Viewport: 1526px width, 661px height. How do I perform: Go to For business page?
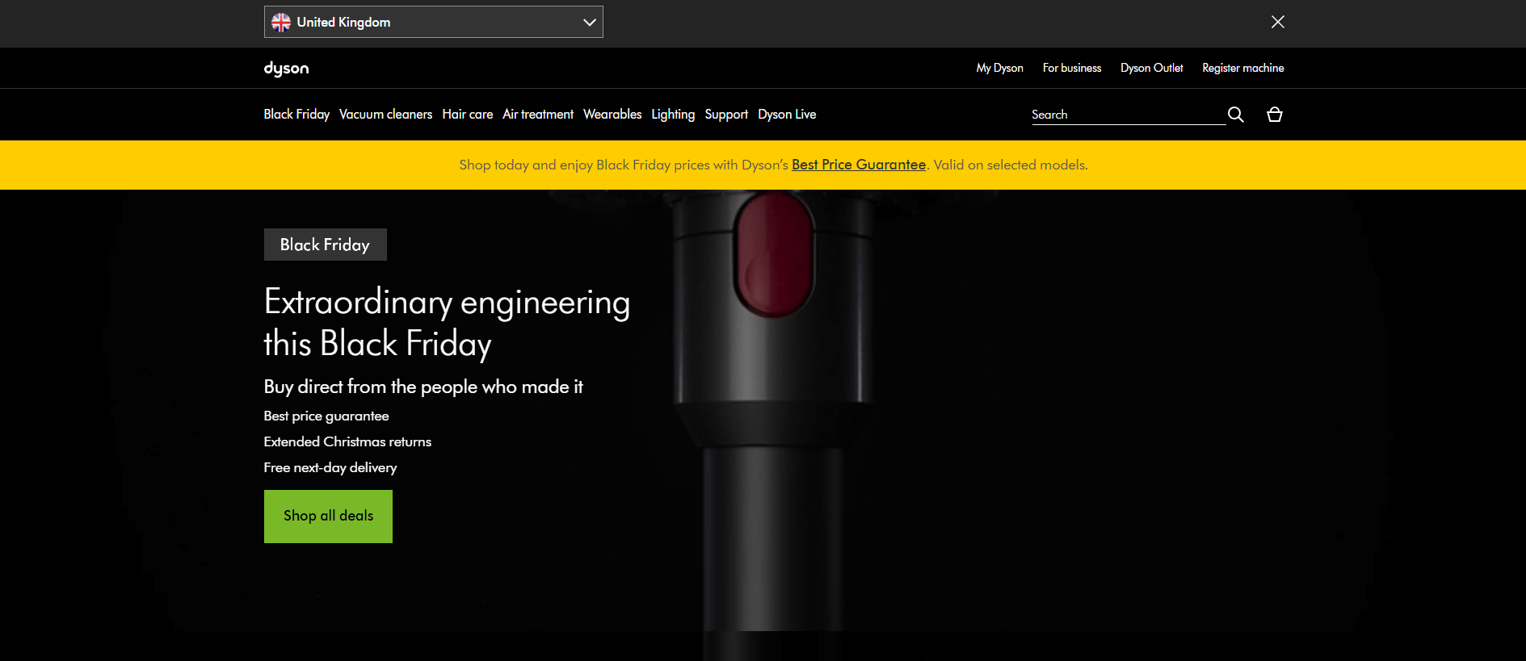1071,68
